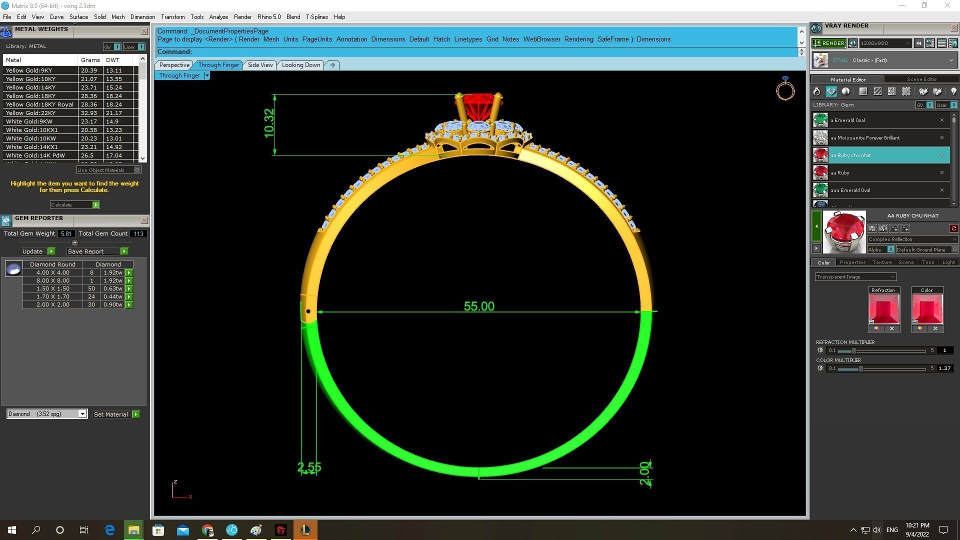The height and width of the screenshot is (540, 960).
Task: Click the Calculate button
Action: tap(74, 205)
